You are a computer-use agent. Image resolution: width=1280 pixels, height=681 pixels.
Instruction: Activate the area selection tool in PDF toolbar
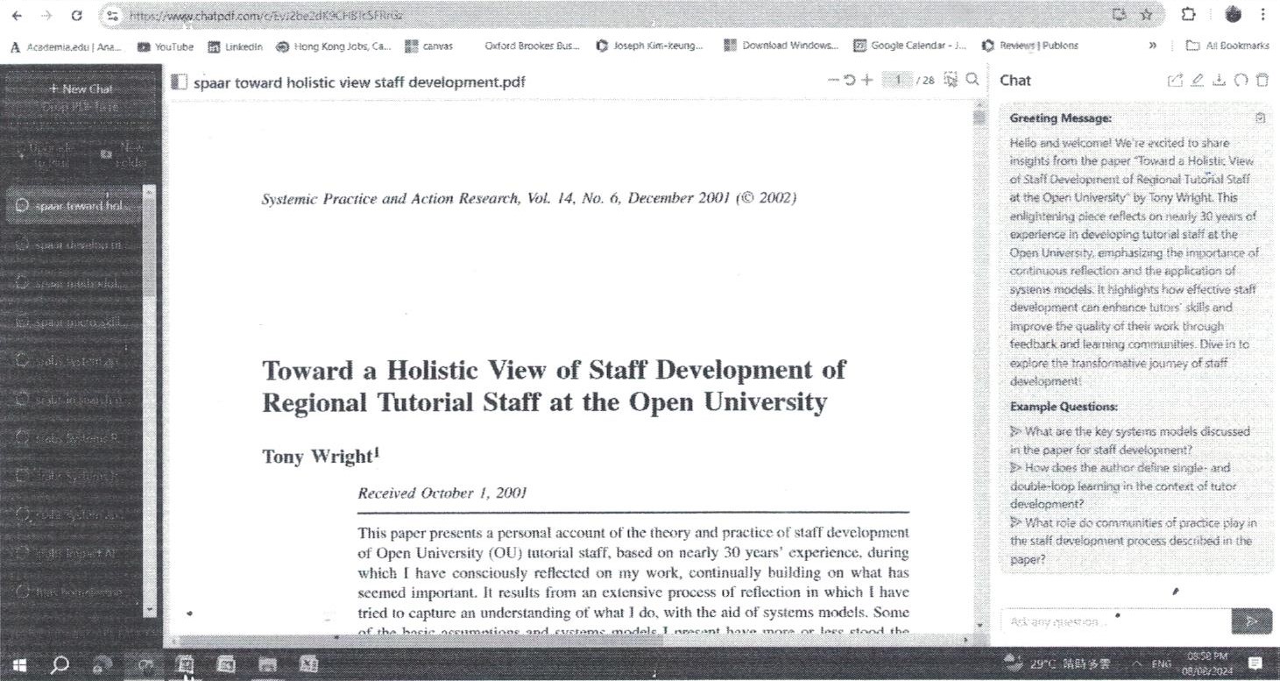click(951, 80)
